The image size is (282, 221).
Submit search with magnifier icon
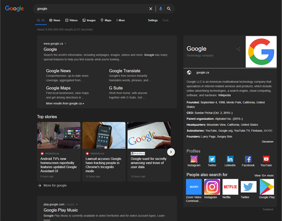coord(169,9)
